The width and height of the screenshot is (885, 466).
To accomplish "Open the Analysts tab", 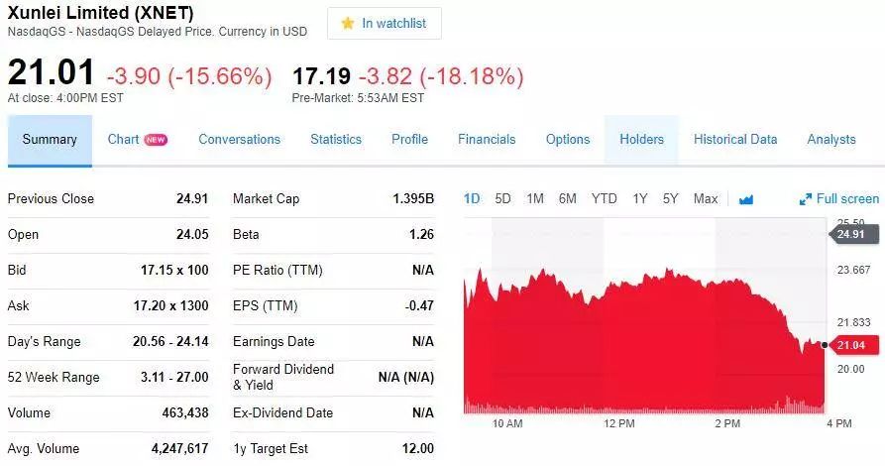I will pos(831,140).
